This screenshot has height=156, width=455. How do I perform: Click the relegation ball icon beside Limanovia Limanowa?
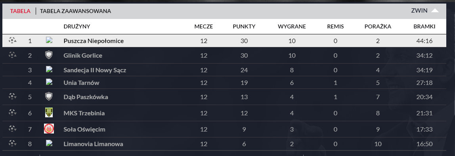pyautogui.click(x=12, y=143)
